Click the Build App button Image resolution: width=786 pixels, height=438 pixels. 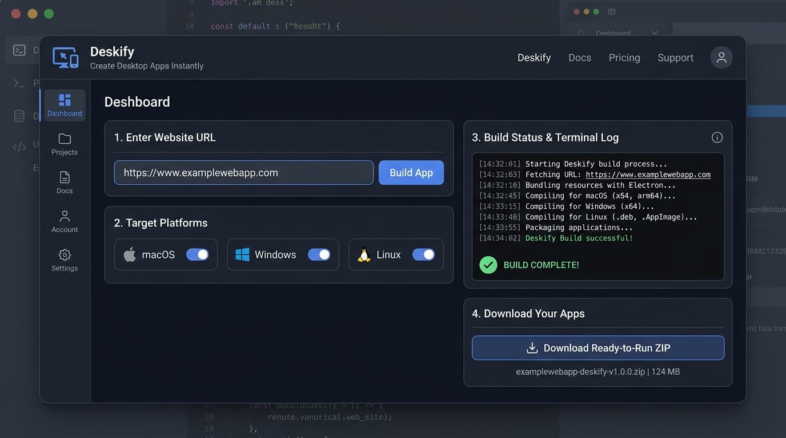(411, 173)
